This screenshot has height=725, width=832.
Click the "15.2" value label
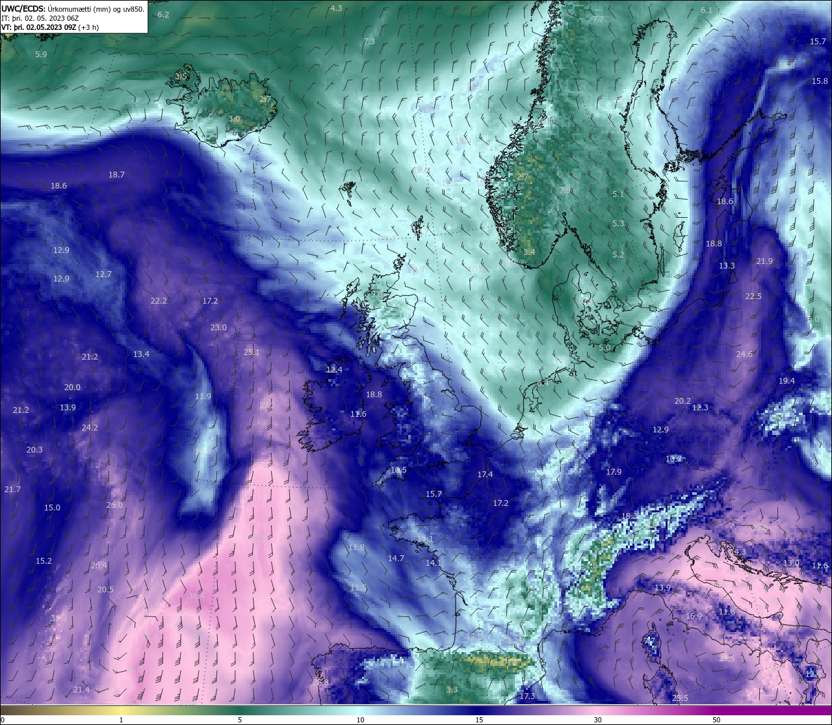coord(44,561)
